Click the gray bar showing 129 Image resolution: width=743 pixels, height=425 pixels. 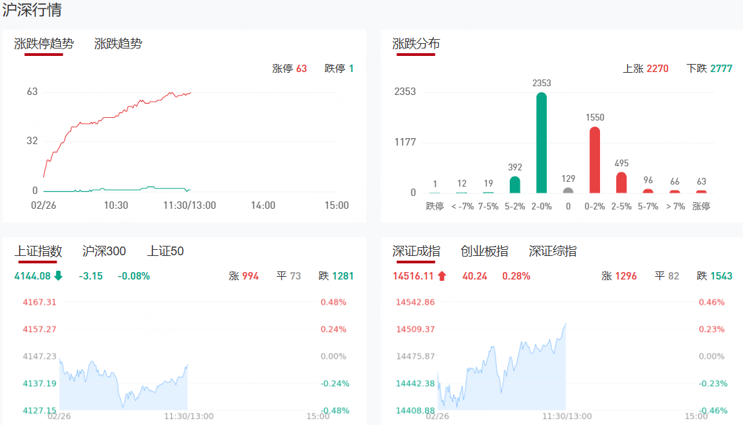tap(568, 190)
